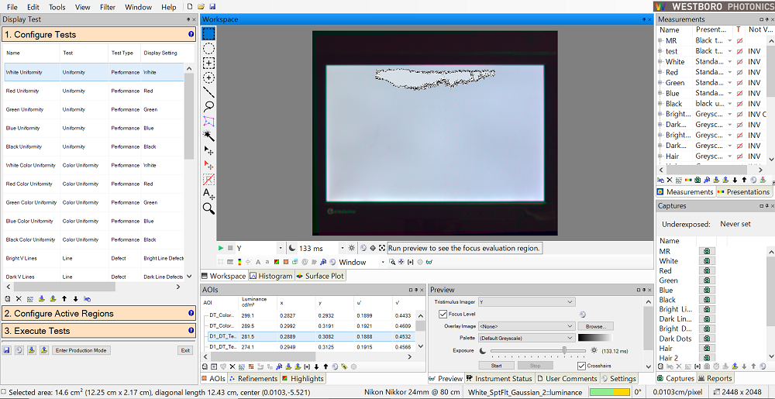Activate the magnifier zoom tool
775x399 pixels.
pos(208,208)
